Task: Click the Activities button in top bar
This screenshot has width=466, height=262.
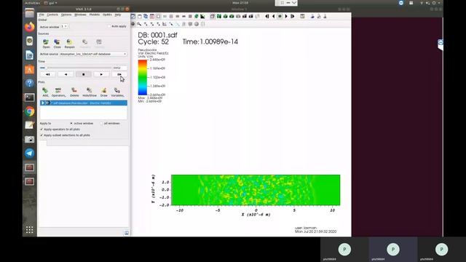Action: [x=32, y=3]
